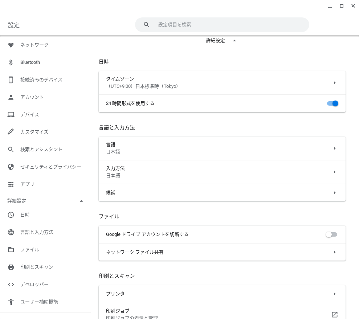The image size is (359, 319).
Task: Open 入力方法 subpage arrow
Action: coord(335,172)
